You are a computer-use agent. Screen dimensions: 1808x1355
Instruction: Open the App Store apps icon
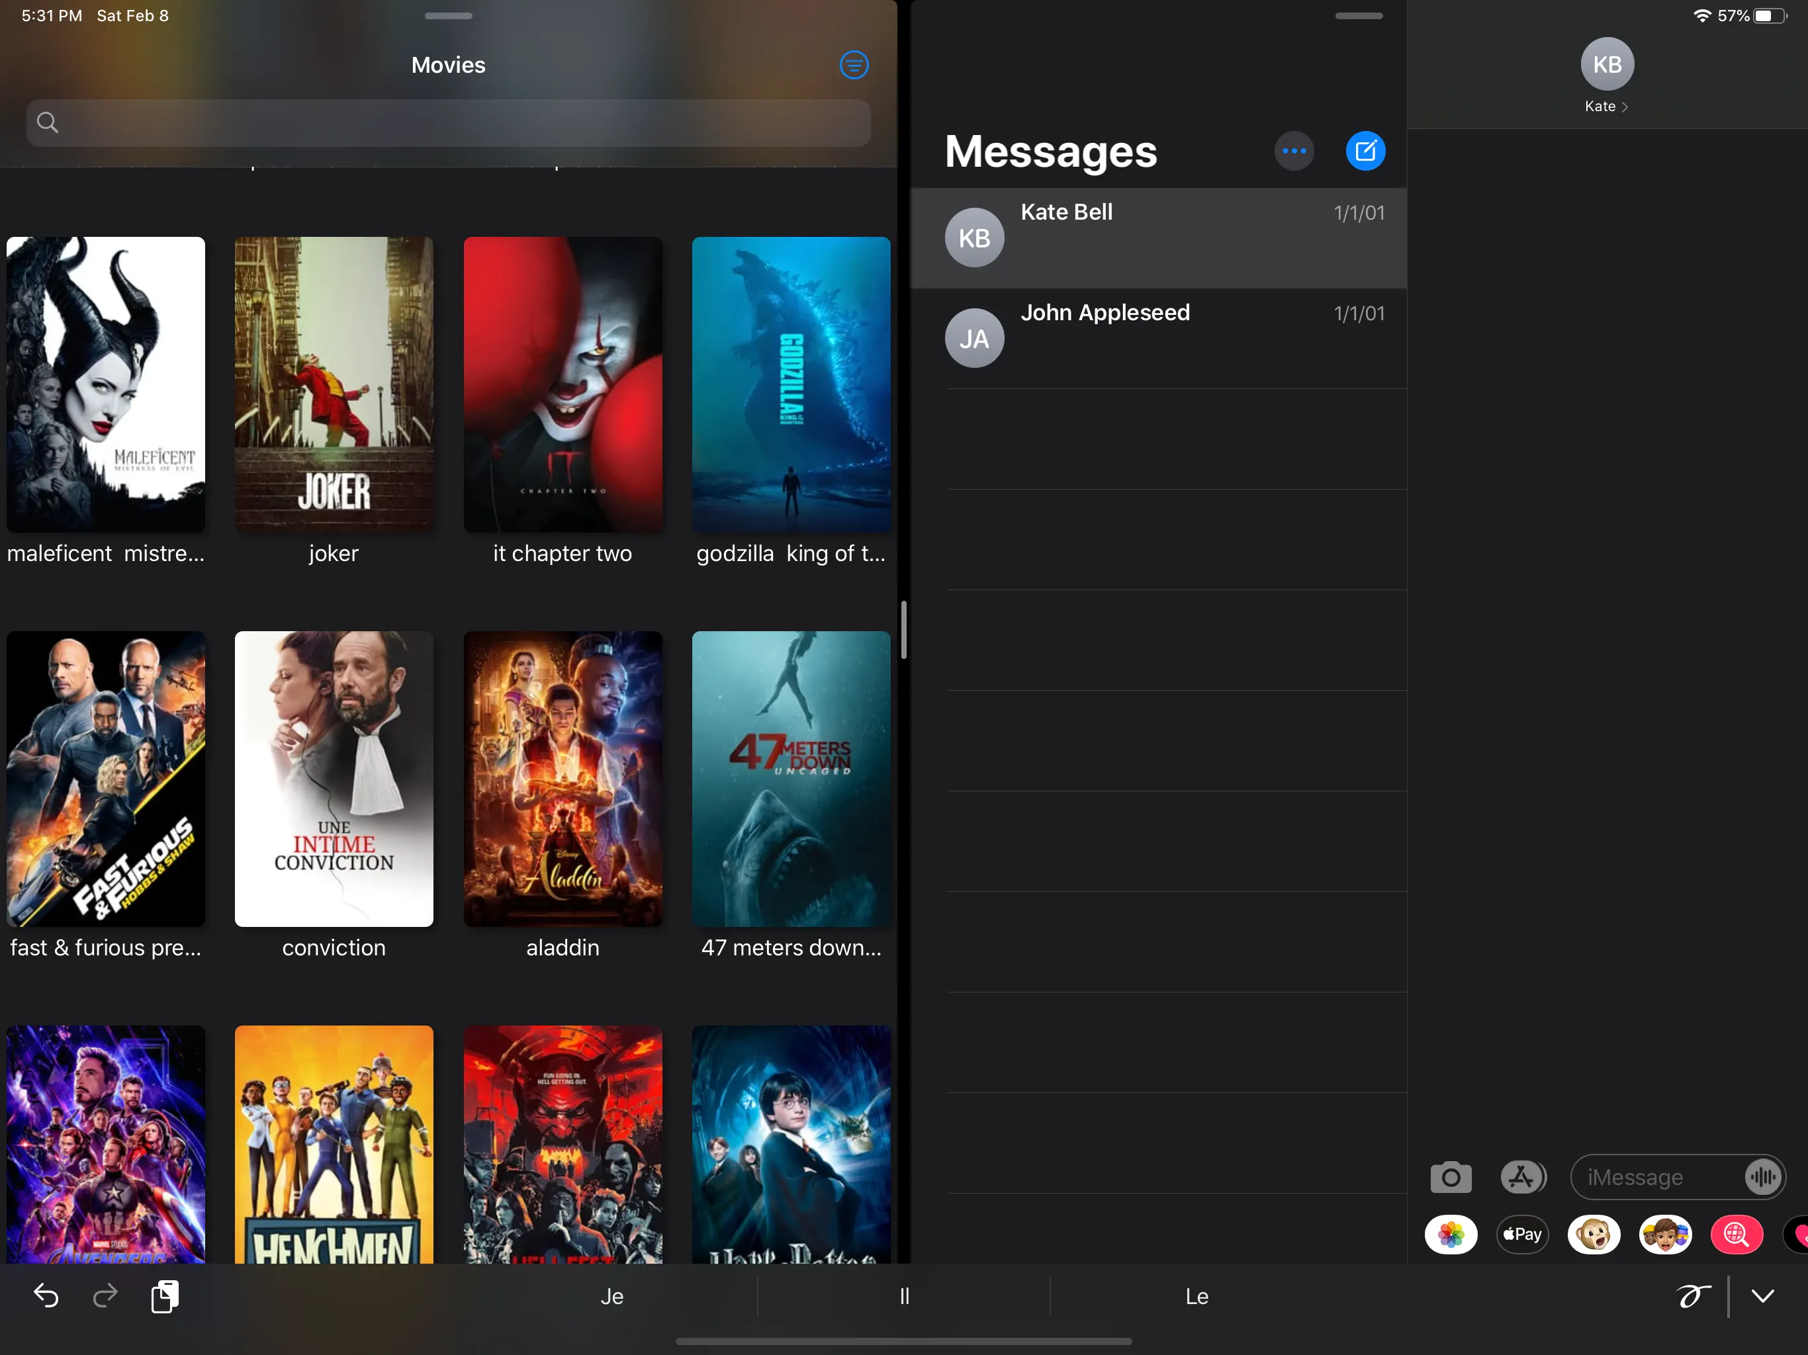pyautogui.click(x=1522, y=1177)
